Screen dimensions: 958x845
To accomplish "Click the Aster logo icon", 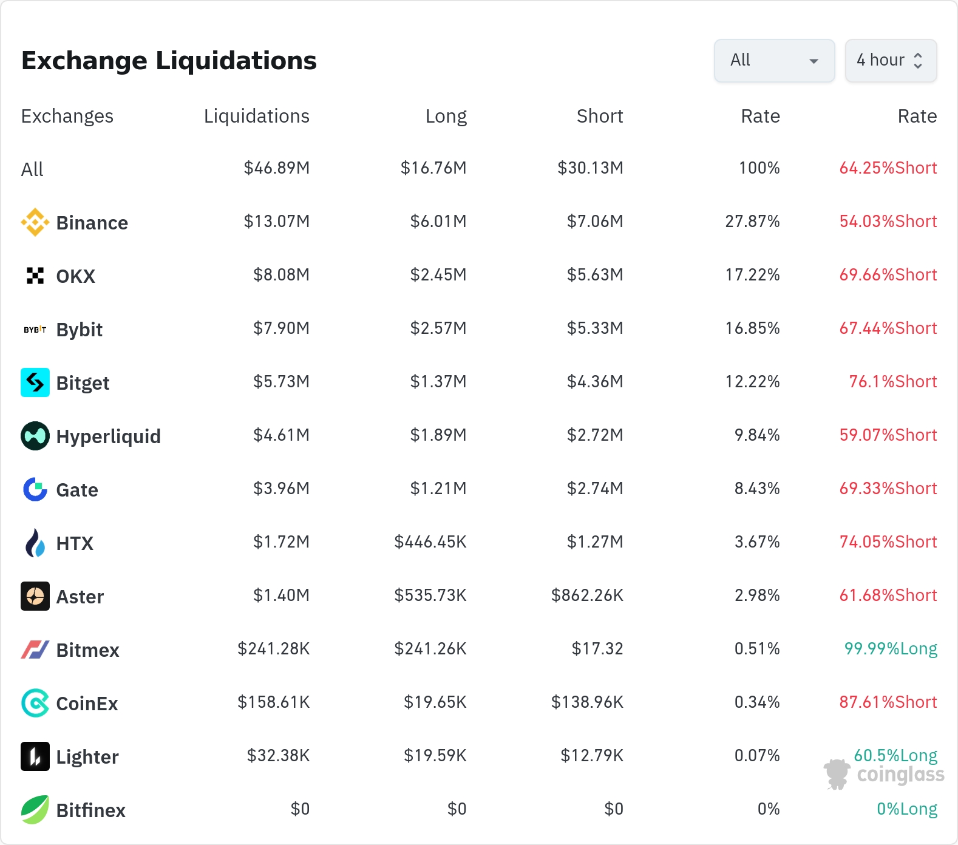I will coord(35,596).
